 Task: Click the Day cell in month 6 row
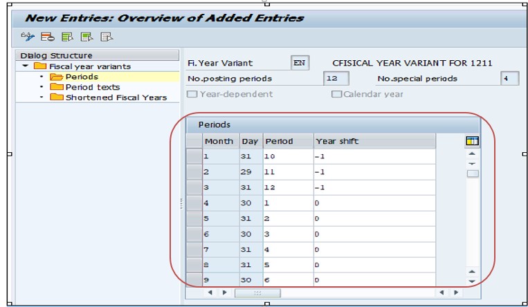(251, 234)
